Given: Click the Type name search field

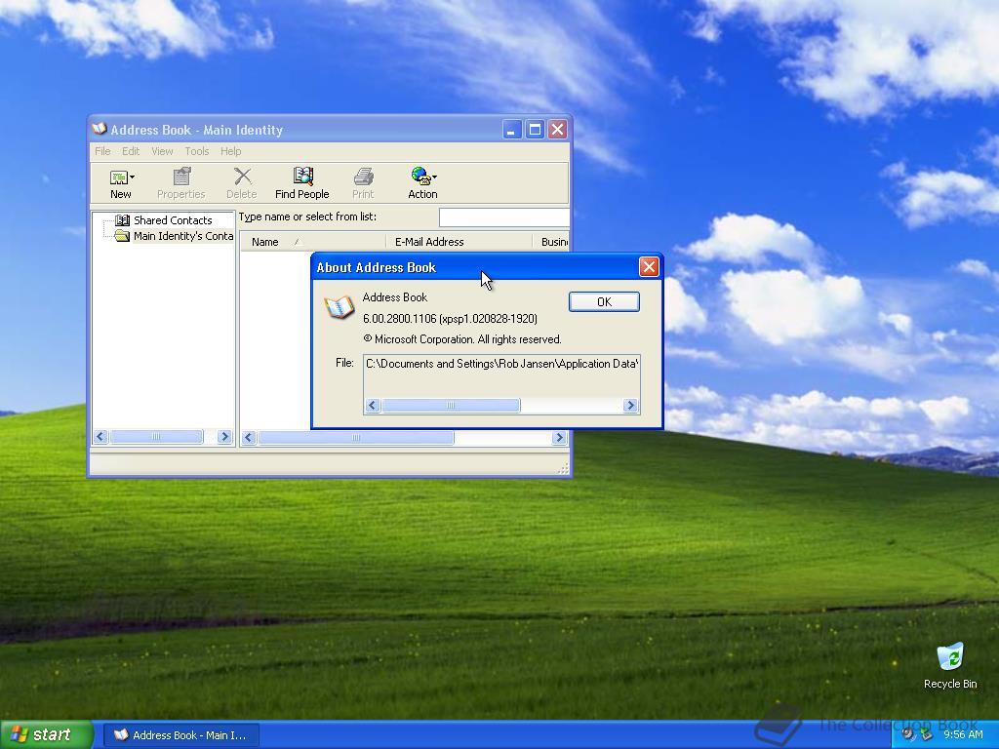Looking at the screenshot, I should pyautogui.click(x=504, y=217).
